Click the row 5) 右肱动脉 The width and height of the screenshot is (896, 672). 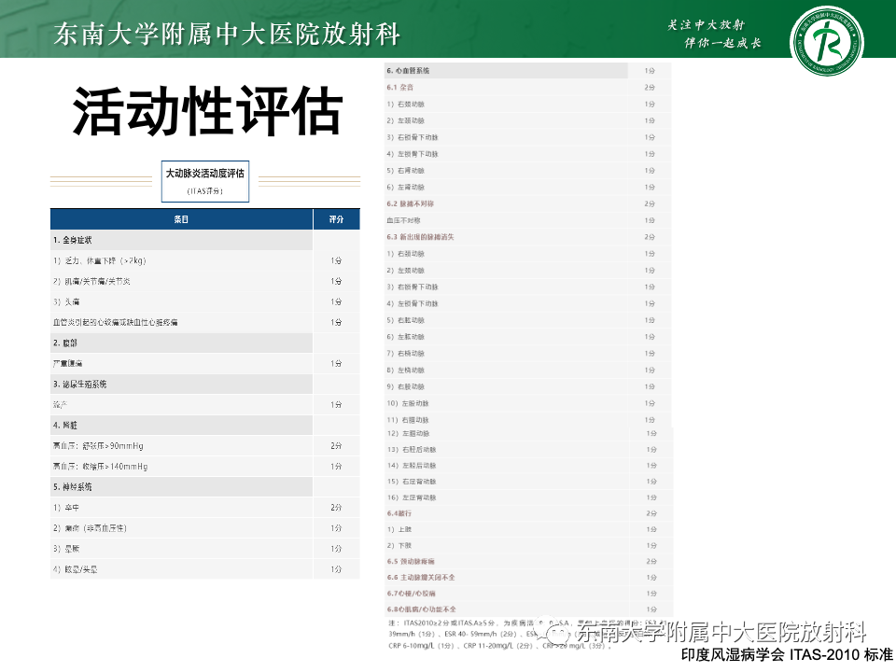pyautogui.click(x=527, y=320)
